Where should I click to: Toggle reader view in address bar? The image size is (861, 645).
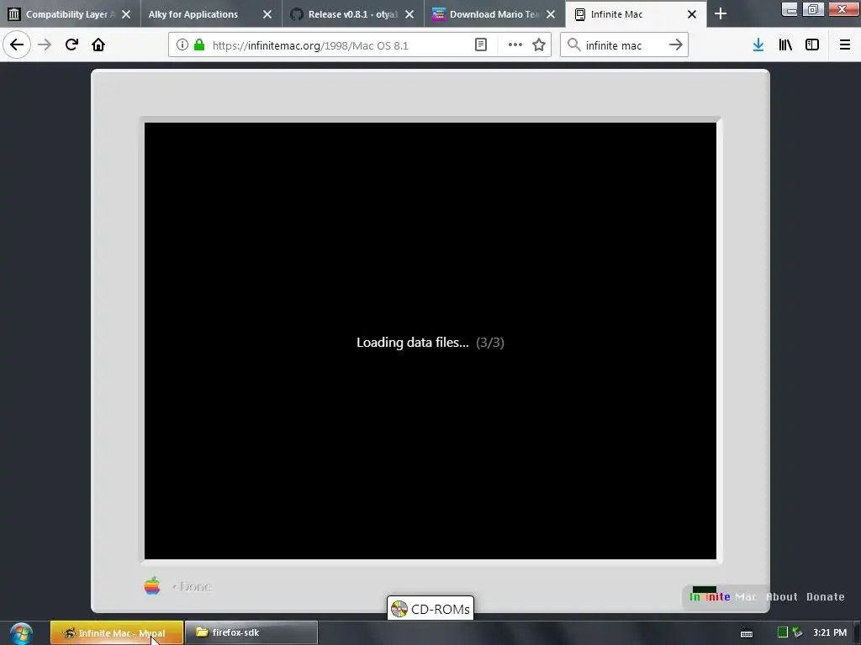(480, 45)
